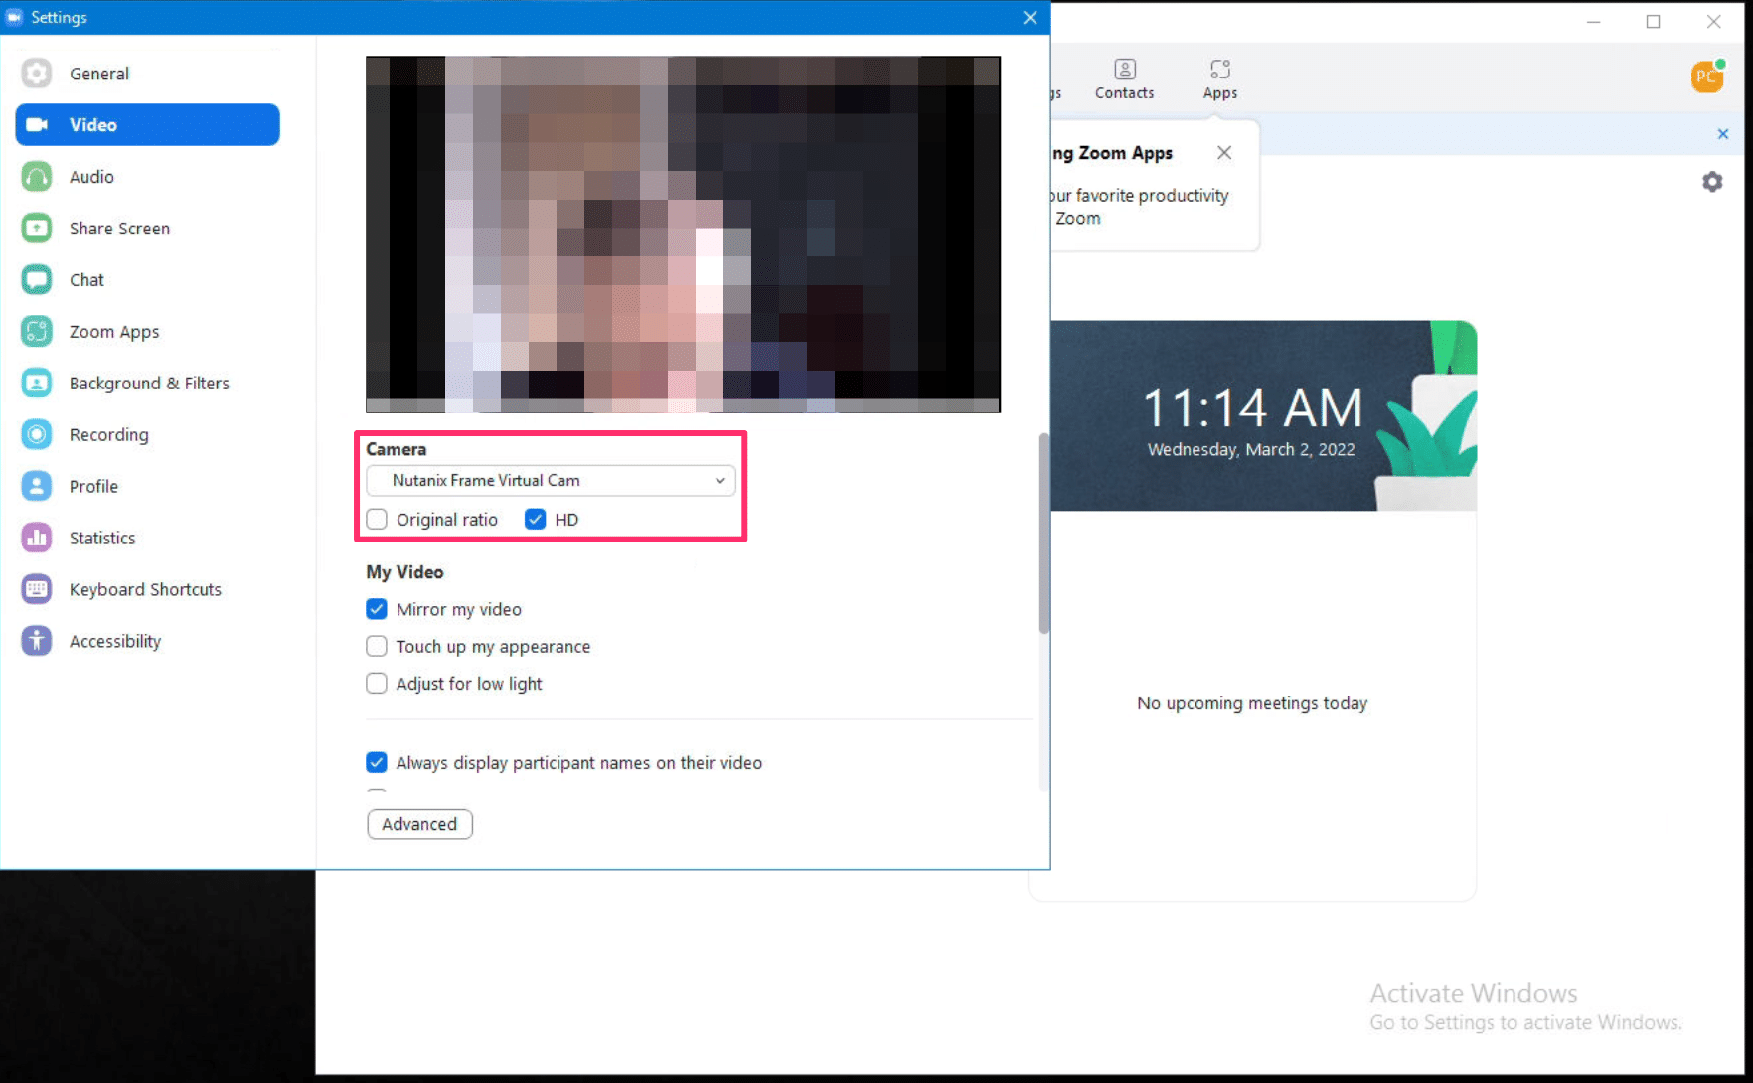
Task: Open Audio settings headphone icon
Action: pos(37,177)
